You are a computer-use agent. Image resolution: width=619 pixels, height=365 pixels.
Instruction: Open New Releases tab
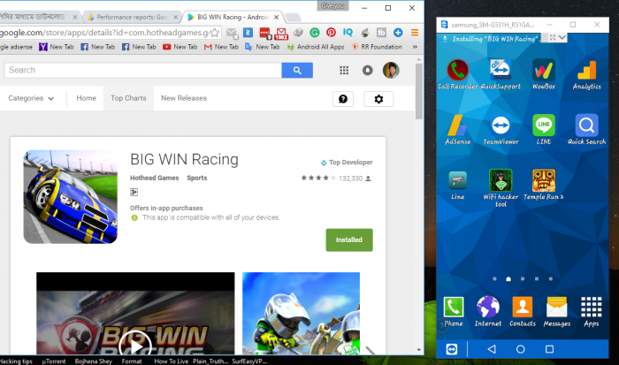[x=184, y=98]
